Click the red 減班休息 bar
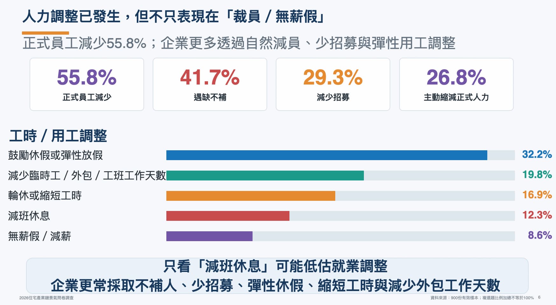Image resolution: width=556 pixels, height=305 pixels. [228, 216]
